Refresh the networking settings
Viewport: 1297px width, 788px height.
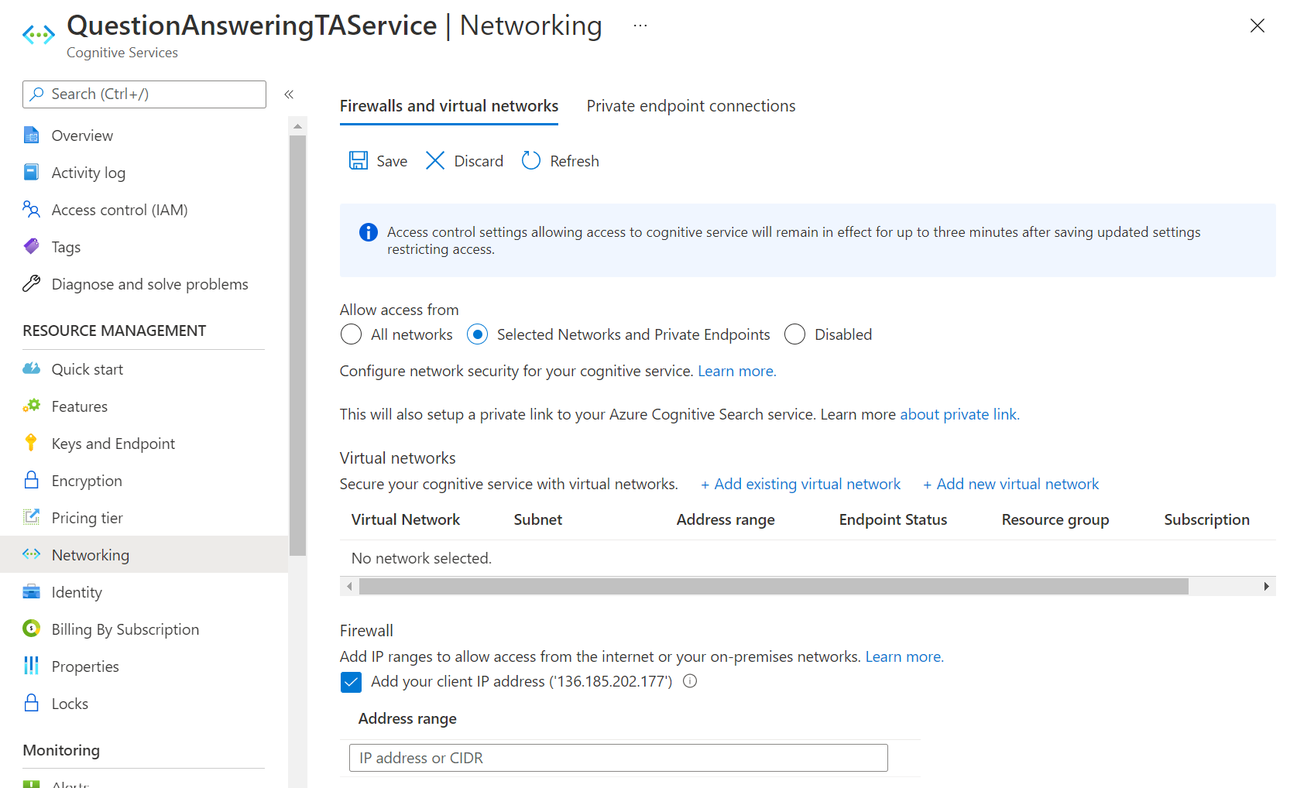[x=559, y=160]
